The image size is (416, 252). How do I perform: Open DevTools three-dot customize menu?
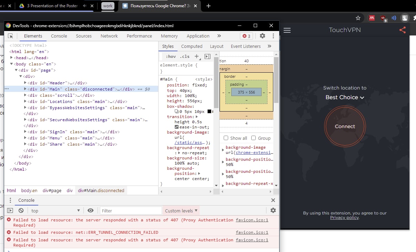tap(273, 36)
